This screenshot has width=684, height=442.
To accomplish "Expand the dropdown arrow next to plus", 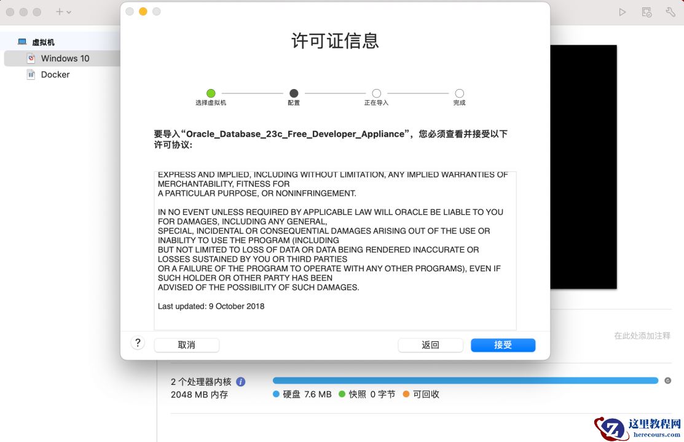I will (69, 12).
